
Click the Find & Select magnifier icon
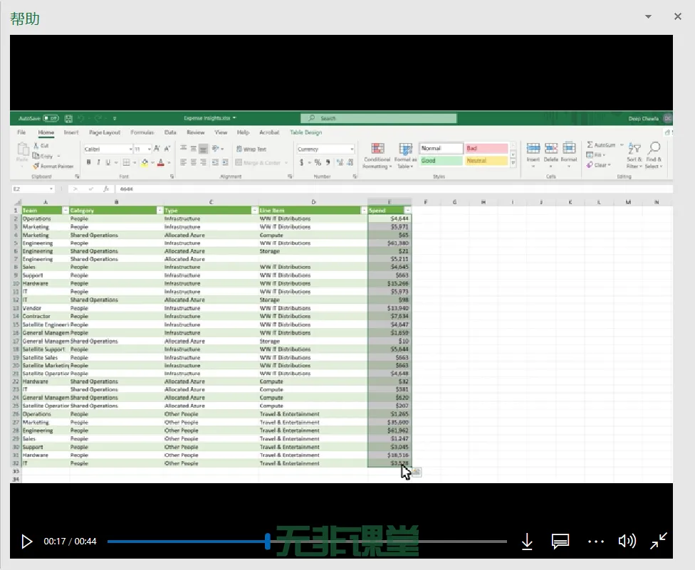click(x=653, y=149)
